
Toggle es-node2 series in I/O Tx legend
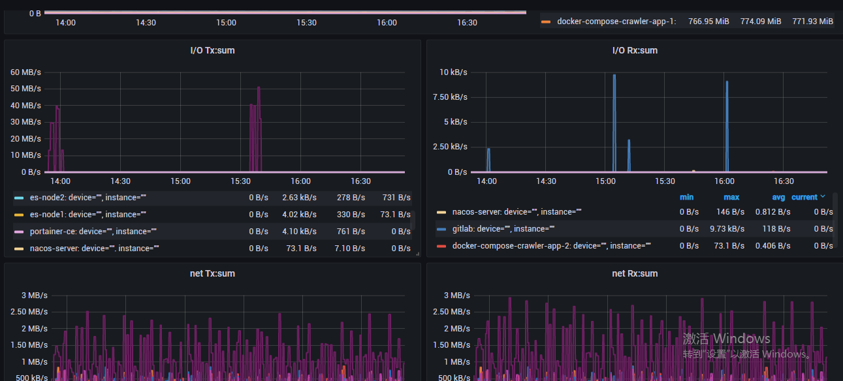point(87,198)
